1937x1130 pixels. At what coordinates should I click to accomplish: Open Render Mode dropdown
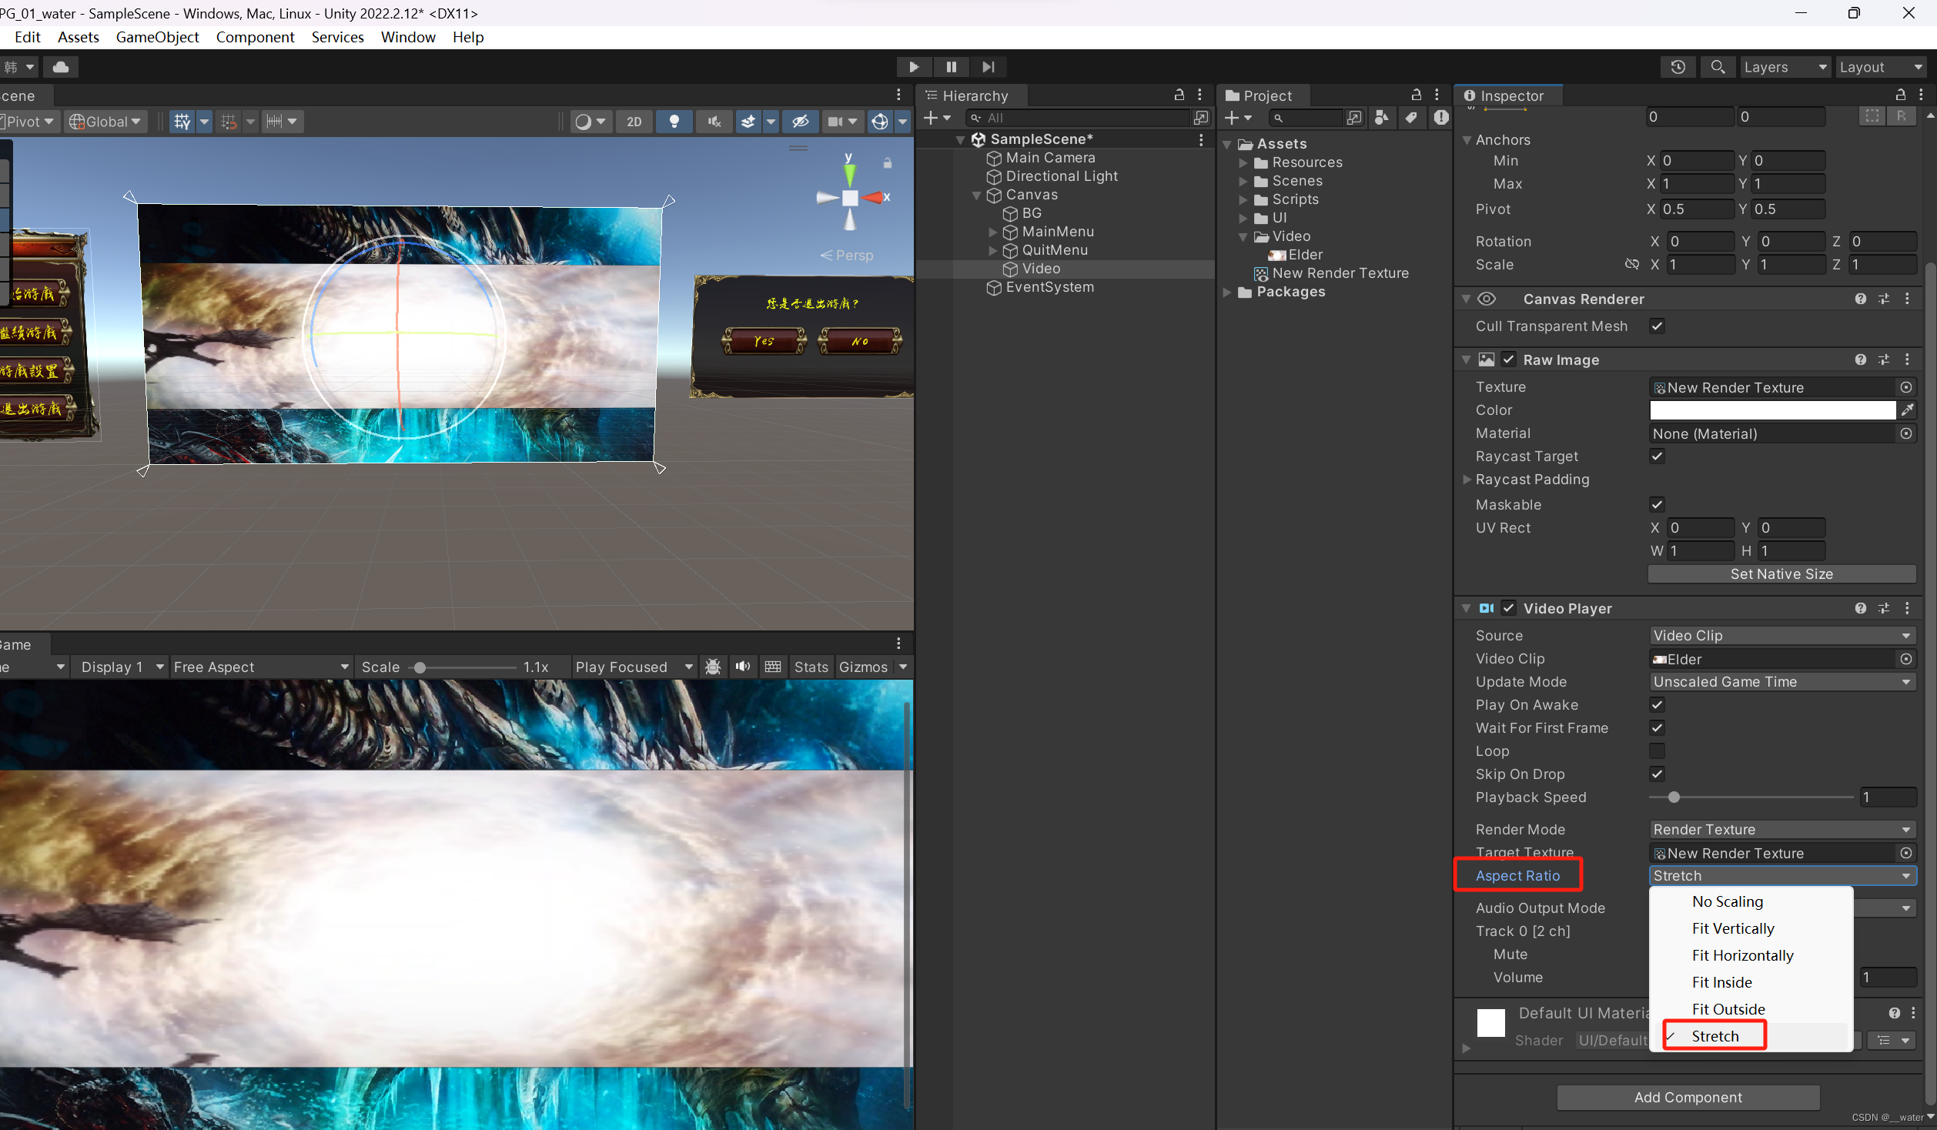1782,830
